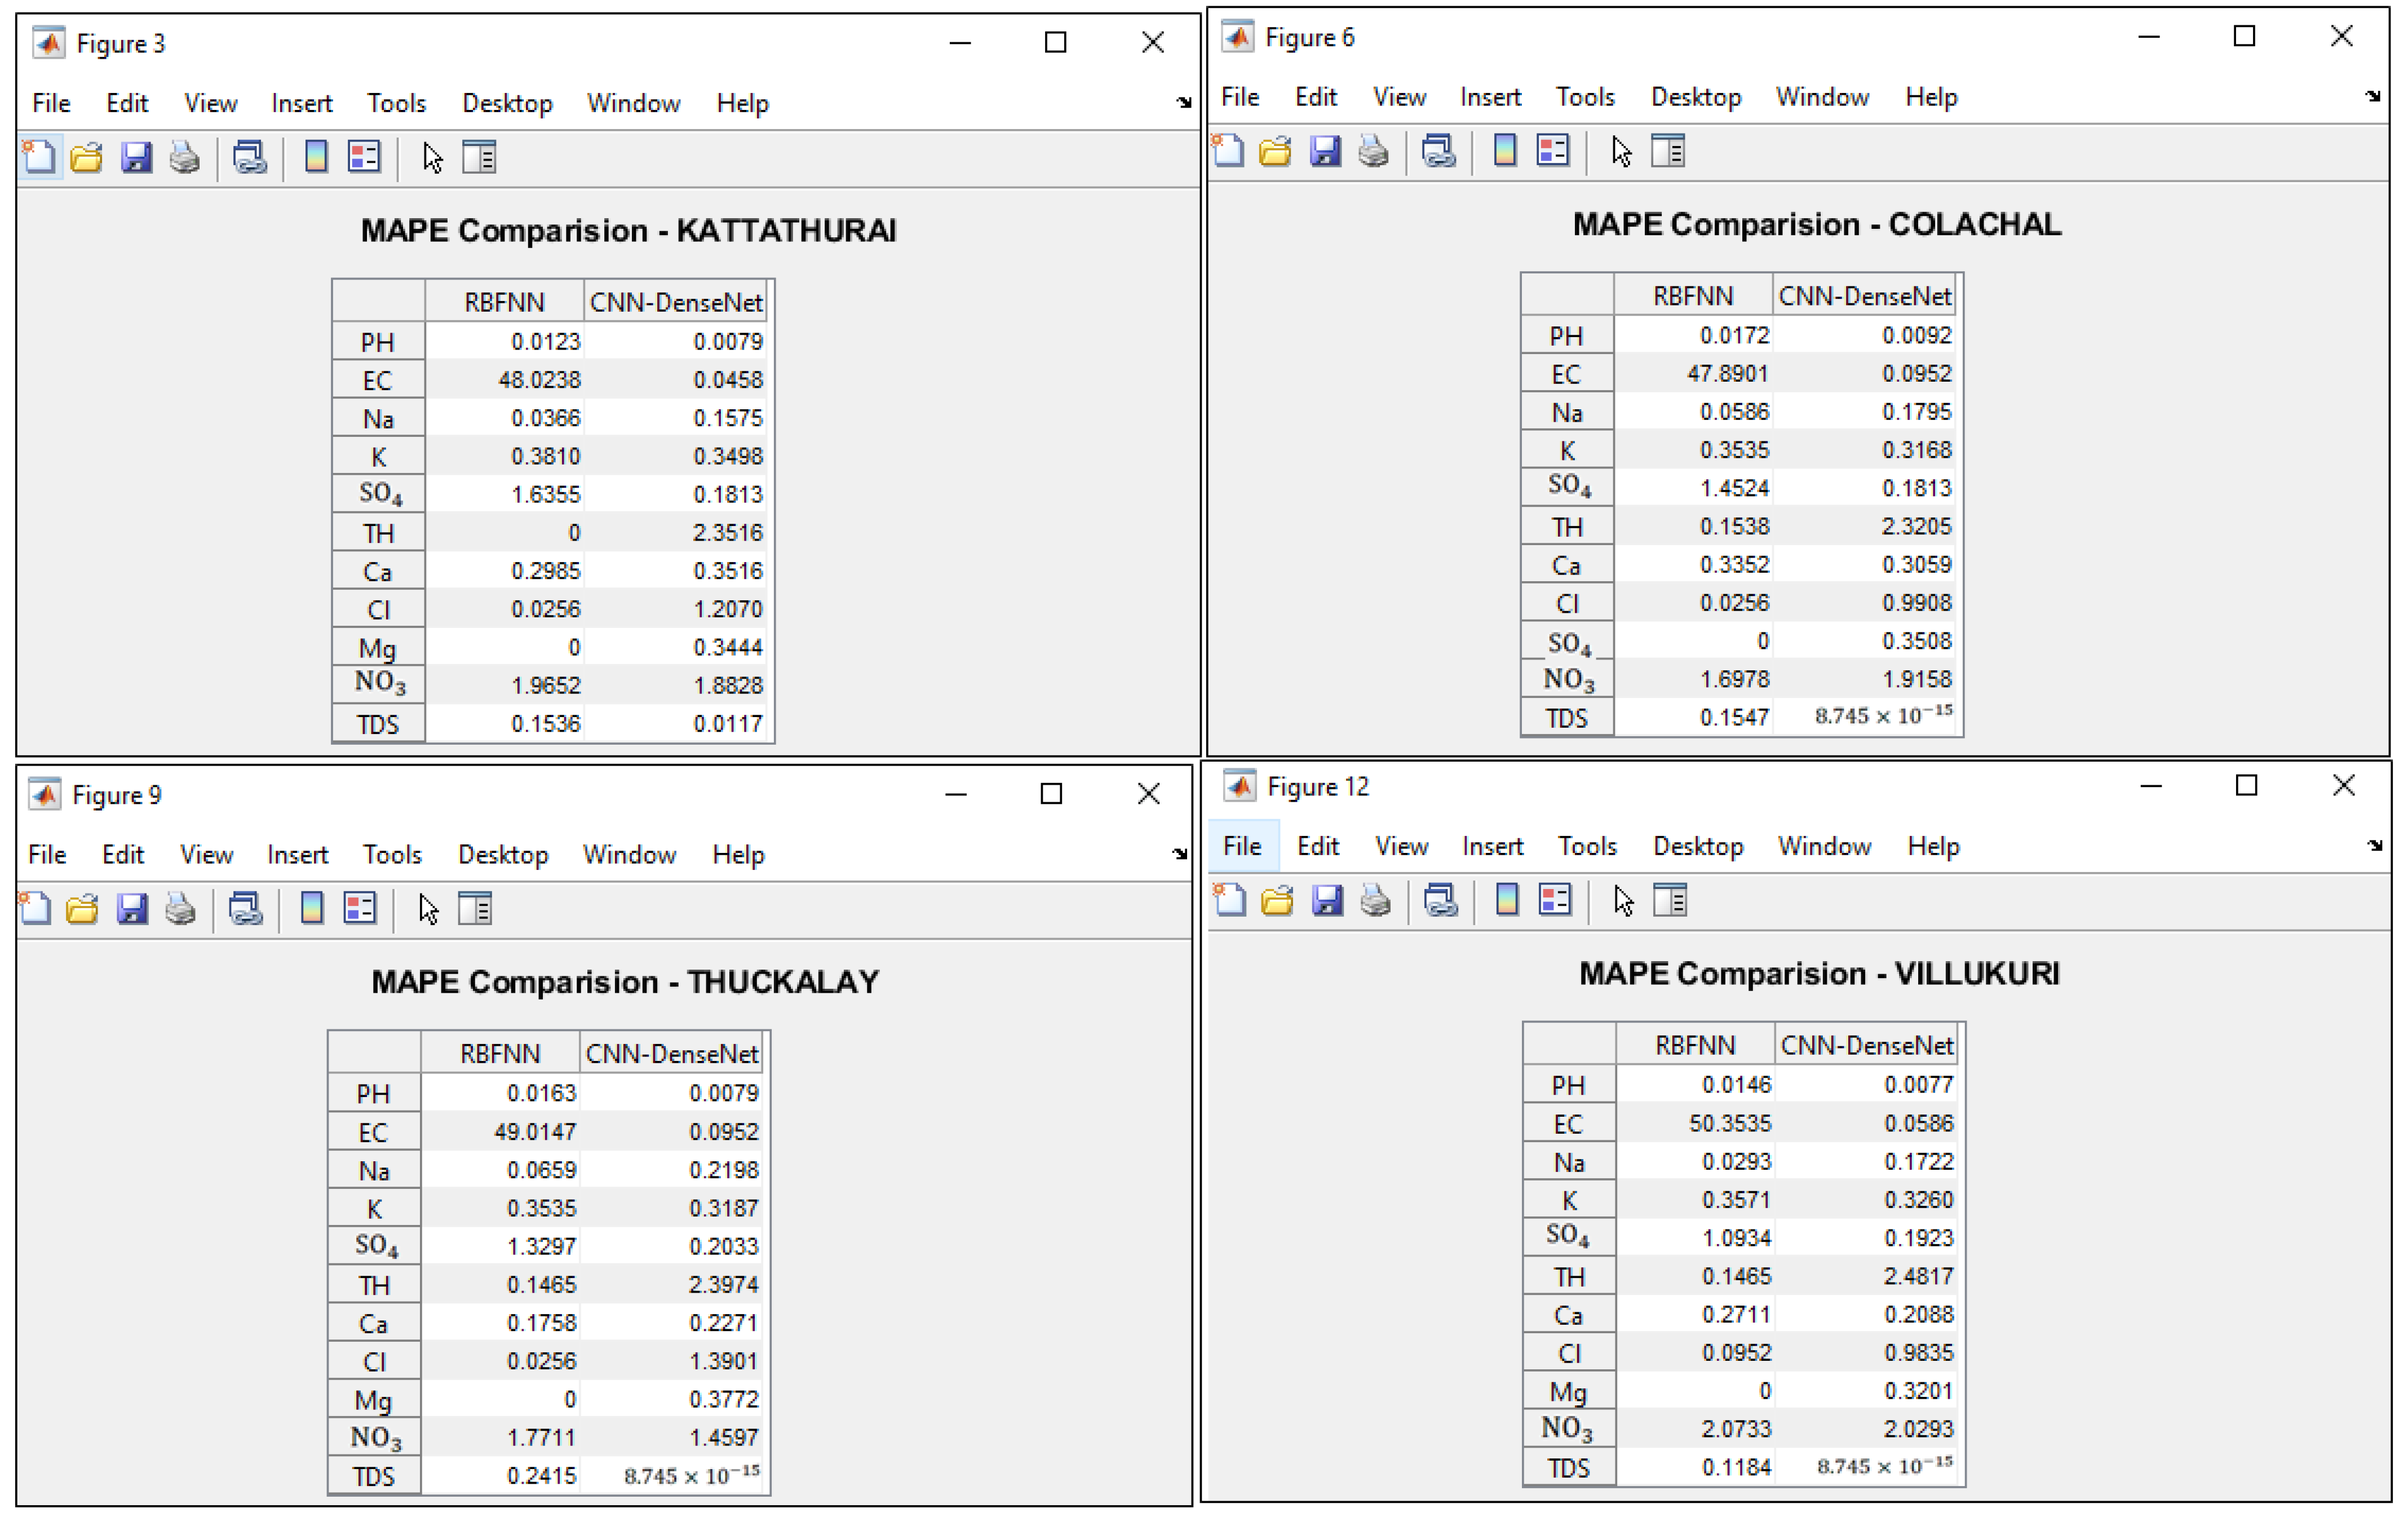
Task: Open Help menu in Figure 9
Action: (738, 854)
